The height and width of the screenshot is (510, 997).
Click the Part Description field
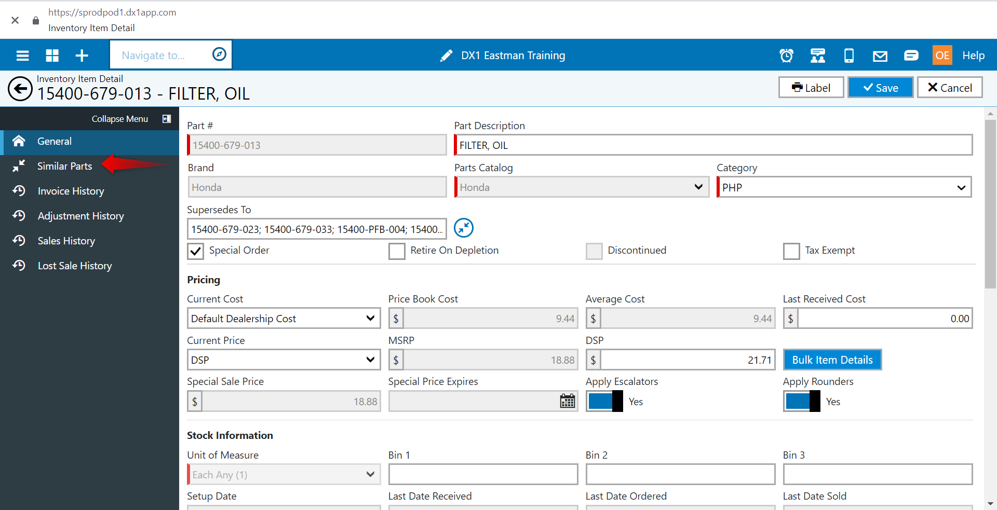(x=713, y=145)
